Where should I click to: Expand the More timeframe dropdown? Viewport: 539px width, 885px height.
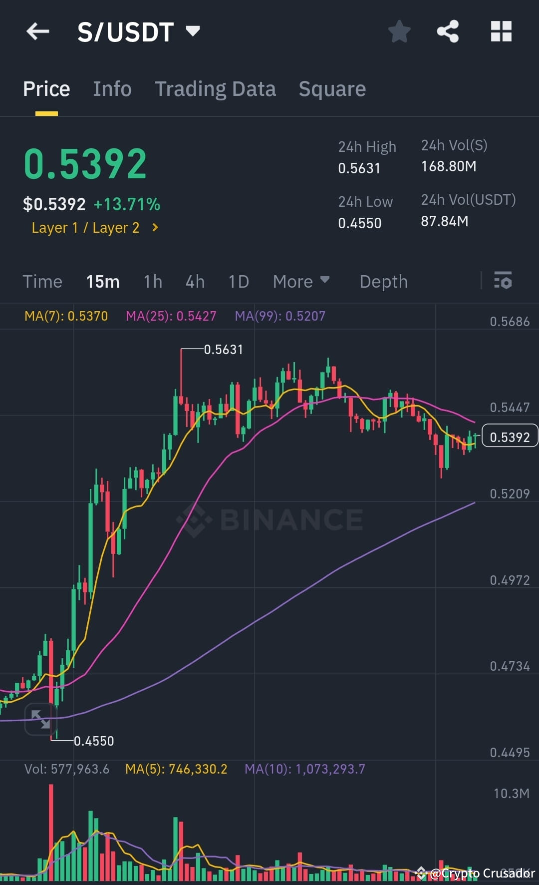[300, 281]
